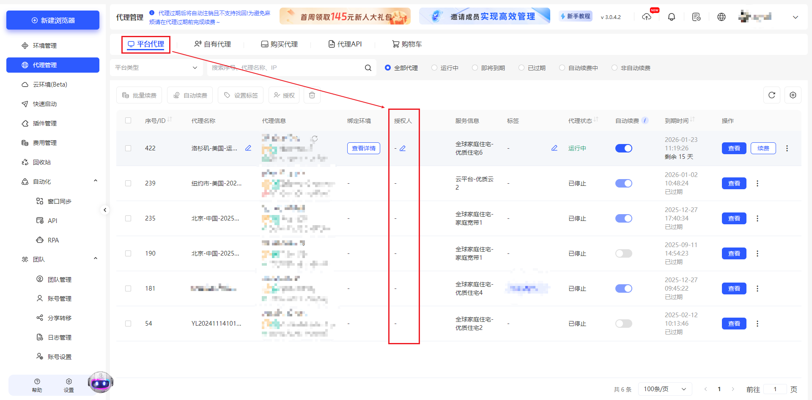Open the notification bell icon

(672, 17)
